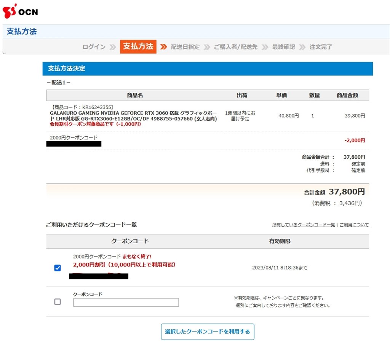Check the manual クーポンコード entry checkbox

pyautogui.click(x=58, y=301)
